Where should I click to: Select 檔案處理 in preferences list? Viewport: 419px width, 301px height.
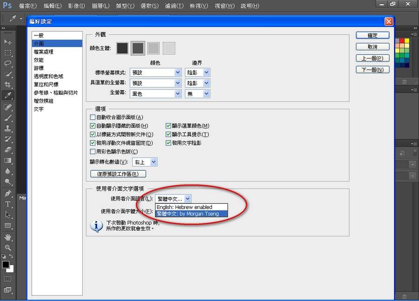(57, 52)
